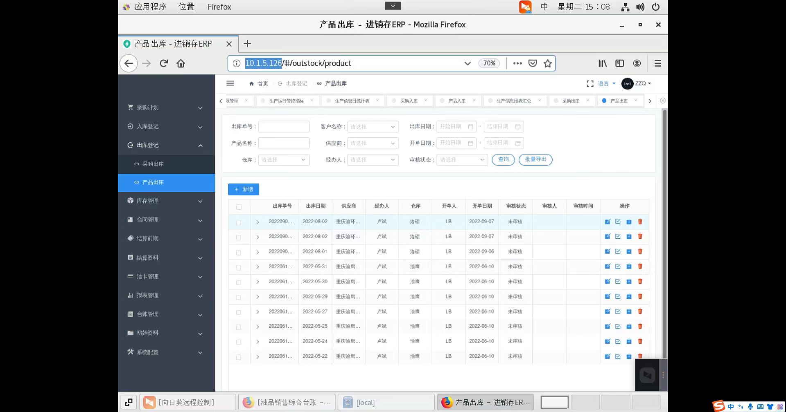786x412 pixels.
Task: Expand details of 2022-08-01 row
Action: pyautogui.click(x=257, y=252)
